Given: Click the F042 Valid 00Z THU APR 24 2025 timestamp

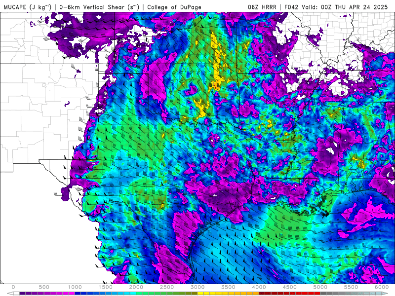Looking at the screenshot, I should coord(336,7).
